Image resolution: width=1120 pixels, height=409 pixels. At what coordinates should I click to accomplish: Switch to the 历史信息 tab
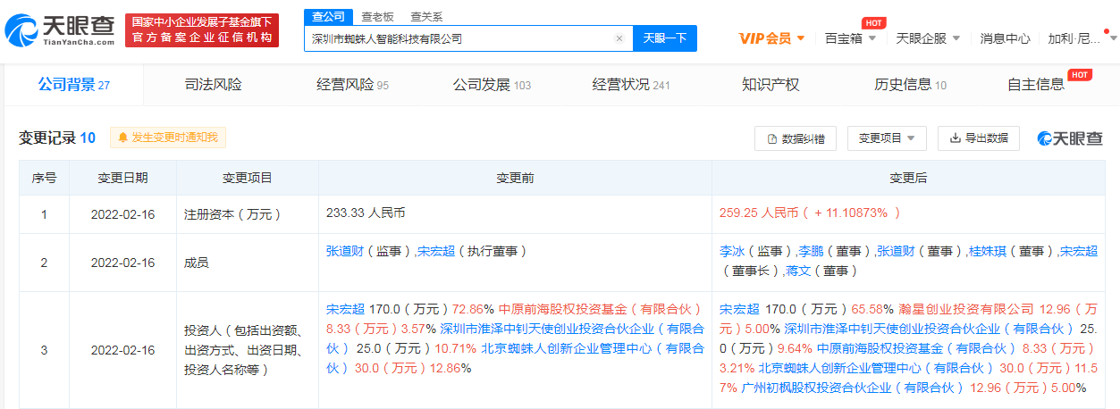(910, 85)
